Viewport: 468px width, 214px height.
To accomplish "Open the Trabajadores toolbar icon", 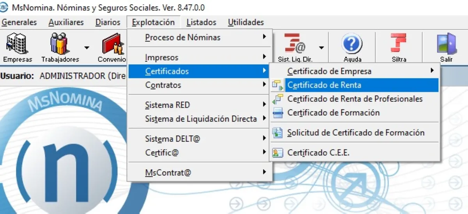I will coord(60,48).
